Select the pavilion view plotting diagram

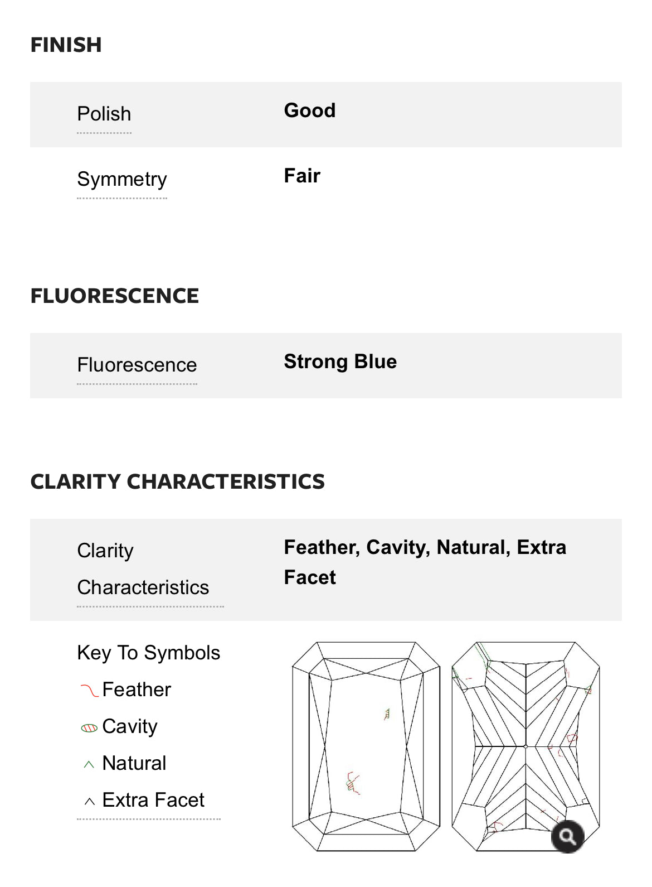click(x=526, y=746)
